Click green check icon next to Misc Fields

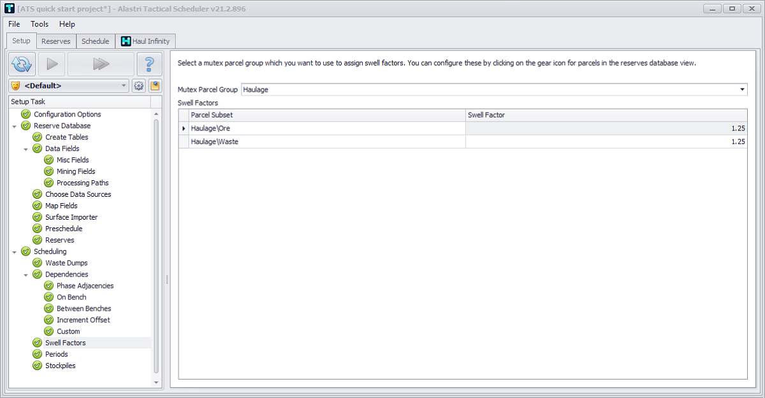click(x=49, y=160)
